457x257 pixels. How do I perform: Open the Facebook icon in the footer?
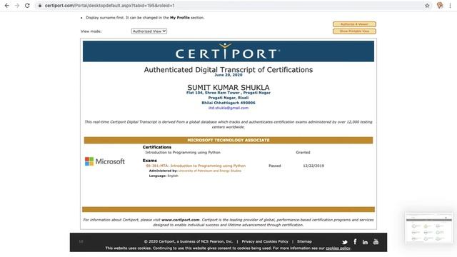coord(355,241)
